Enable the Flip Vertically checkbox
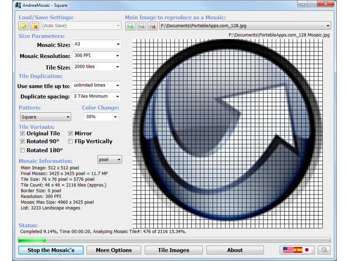Screen dimensions: 349x261 71,141
